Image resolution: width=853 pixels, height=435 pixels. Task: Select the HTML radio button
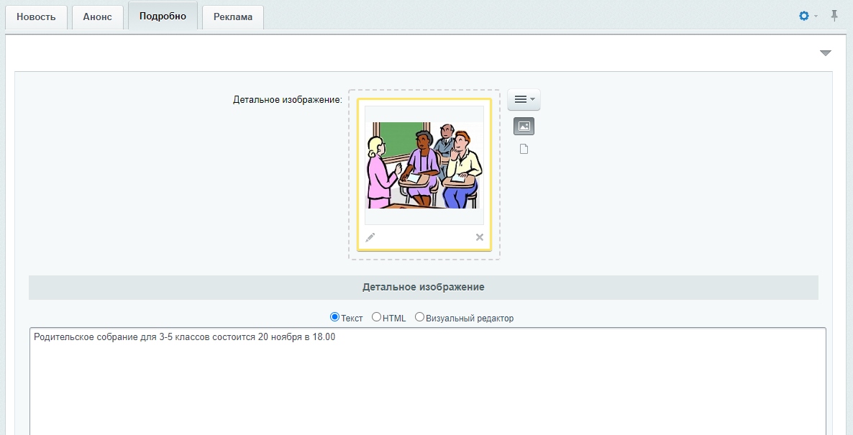[376, 317]
